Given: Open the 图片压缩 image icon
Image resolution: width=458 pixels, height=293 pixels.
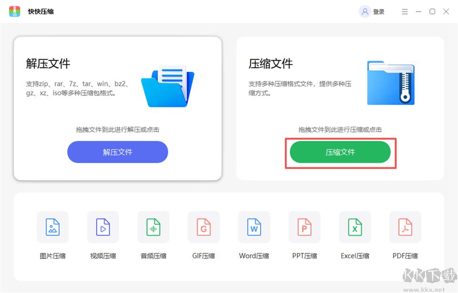Looking at the screenshot, I should point(52,227).
